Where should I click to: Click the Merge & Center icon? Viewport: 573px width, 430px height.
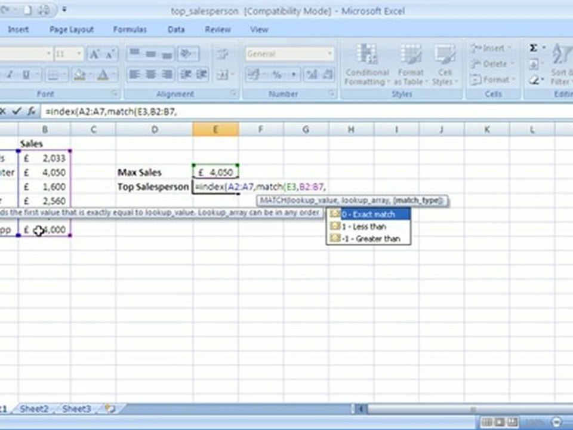pos(221,75)
